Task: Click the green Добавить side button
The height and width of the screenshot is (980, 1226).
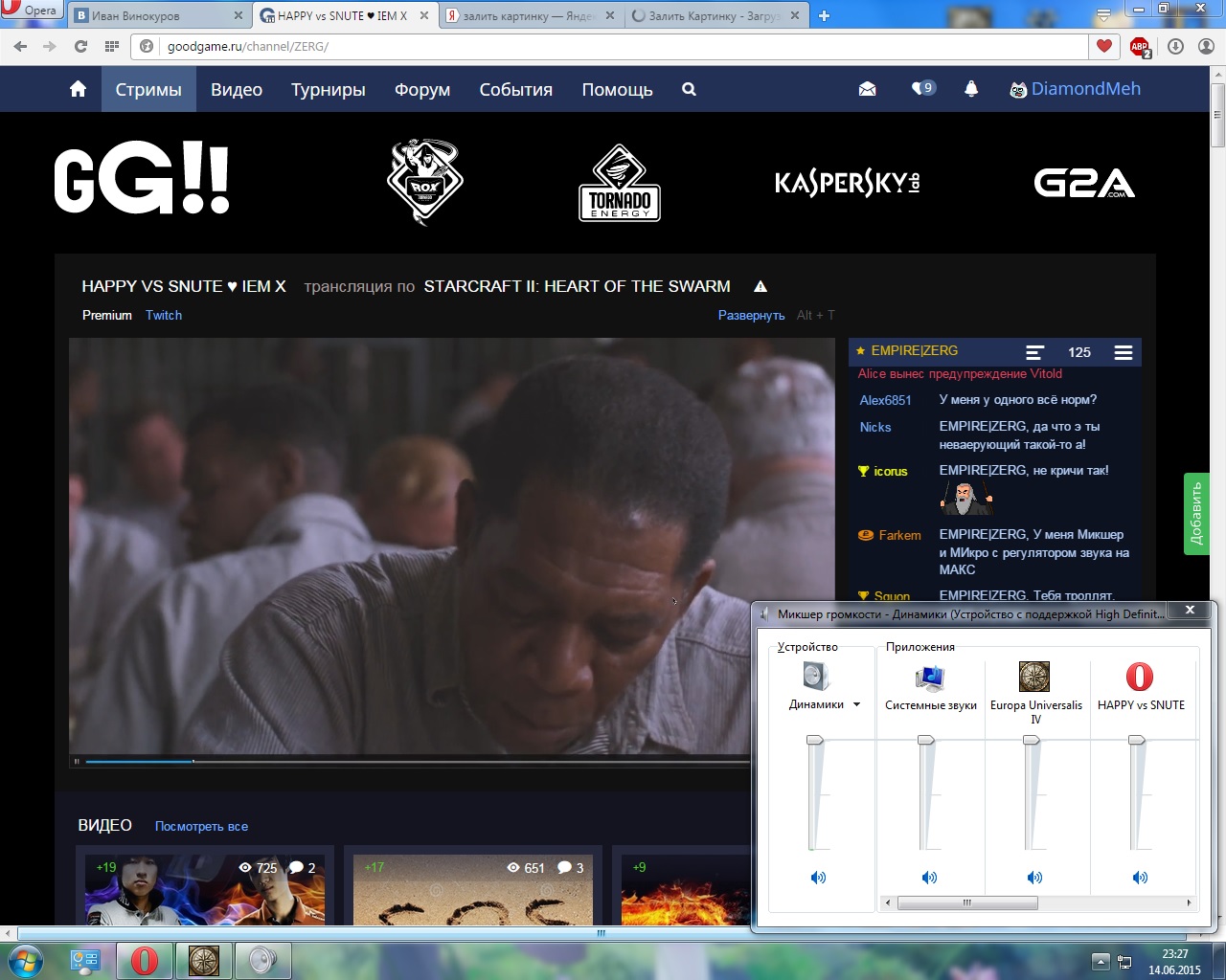Action: coord(1196,514)
